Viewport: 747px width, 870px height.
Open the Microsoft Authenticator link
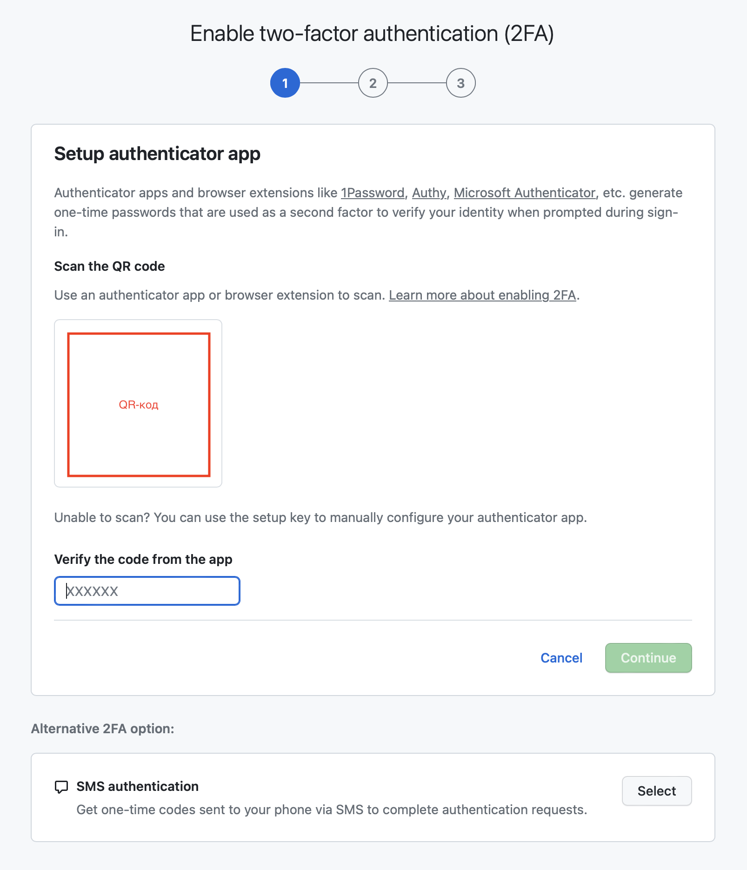click(525, 193)
